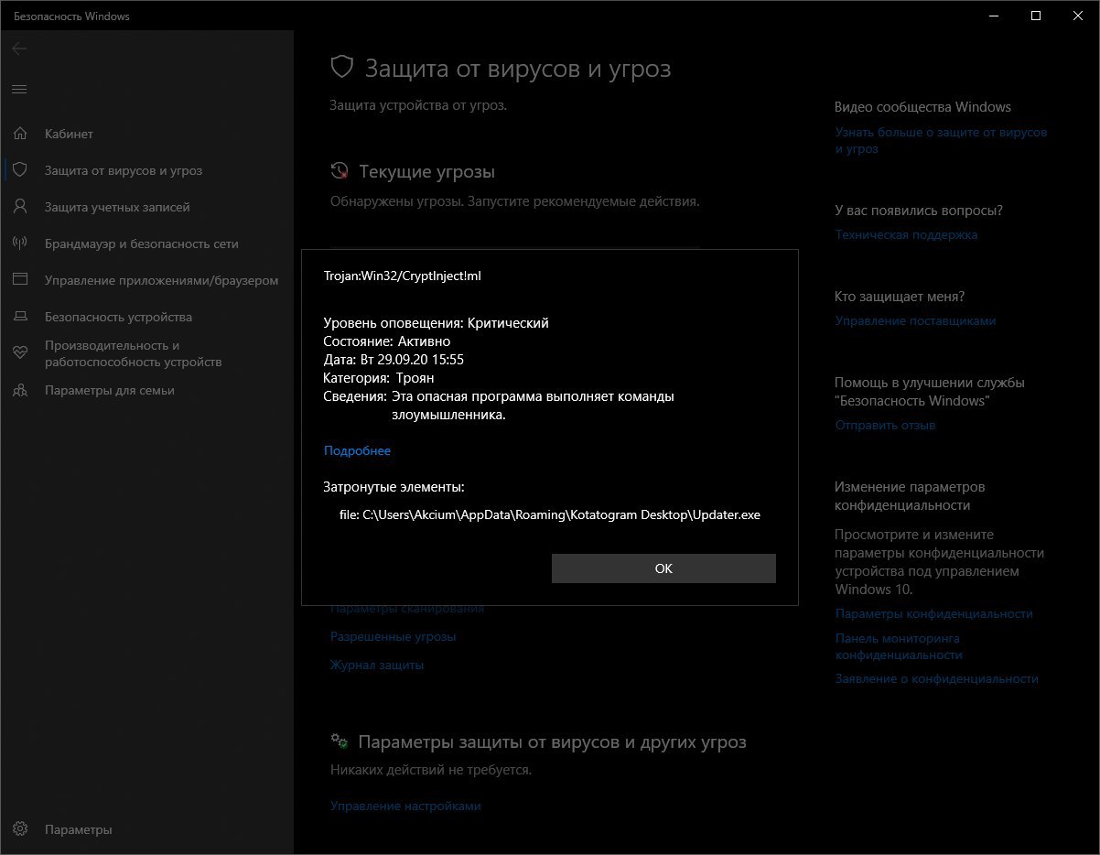This screenshot has width=1100, height=855.
Task: Click the Категория: Троян line
Action: (x=379, y=377)
